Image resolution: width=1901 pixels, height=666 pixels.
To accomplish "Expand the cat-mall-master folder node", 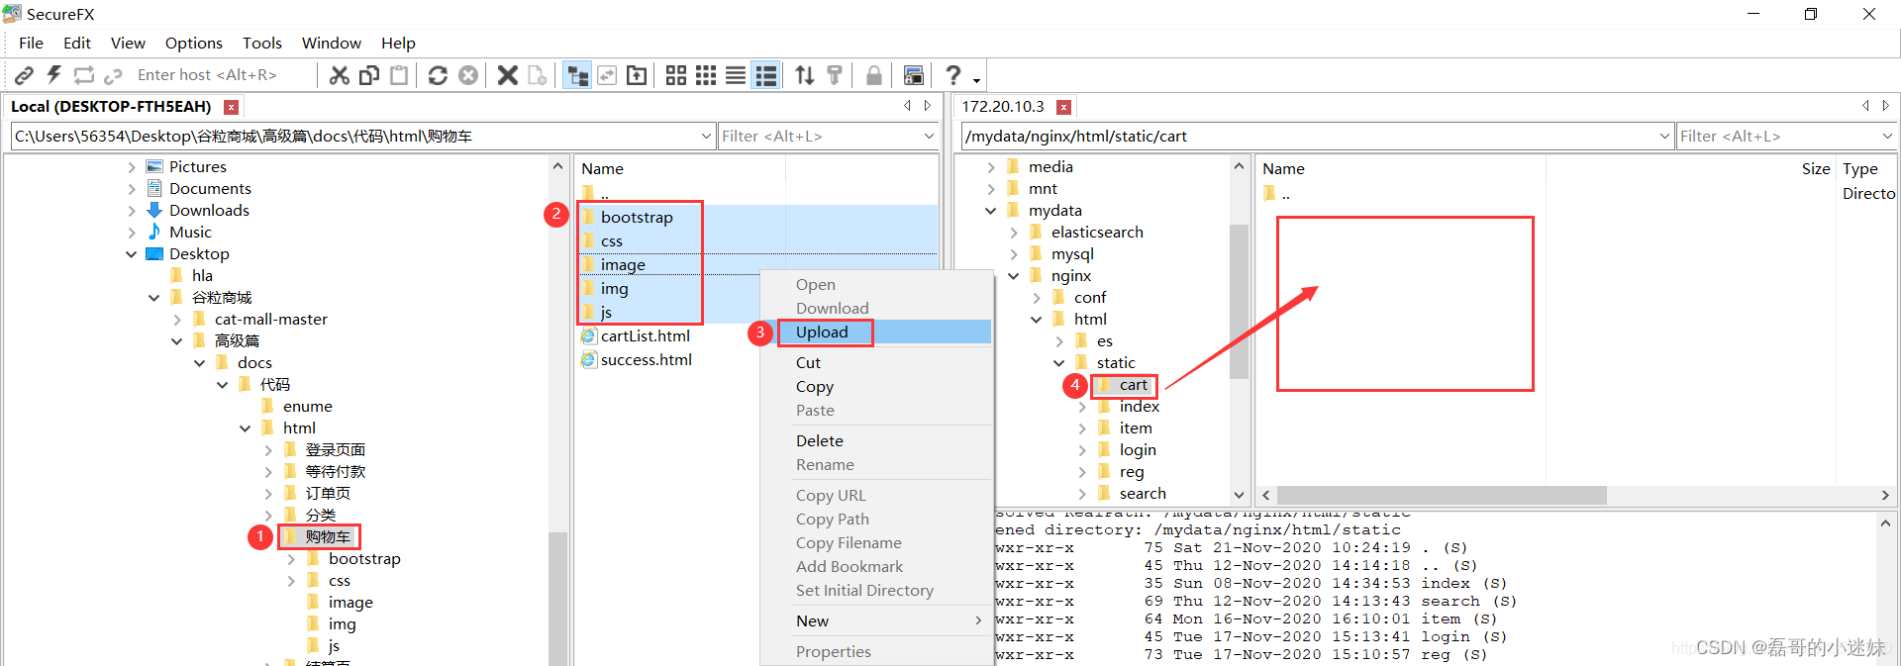I will pyautogui.click(x=176, y=320).
